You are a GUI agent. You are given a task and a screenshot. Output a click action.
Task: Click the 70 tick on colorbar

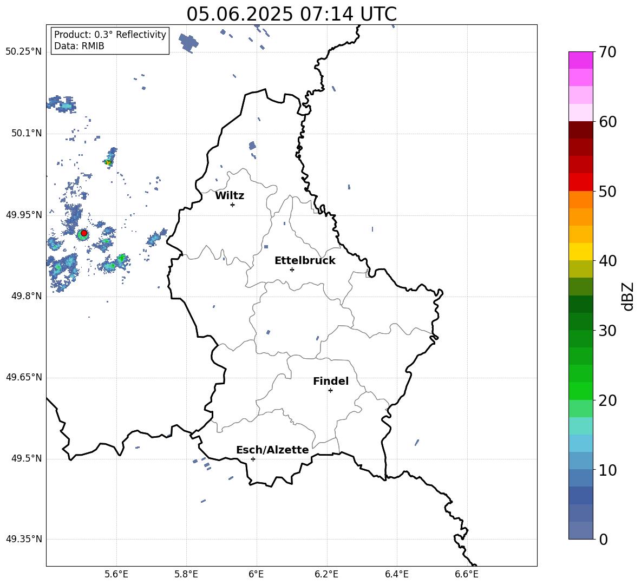click(607, 52)
